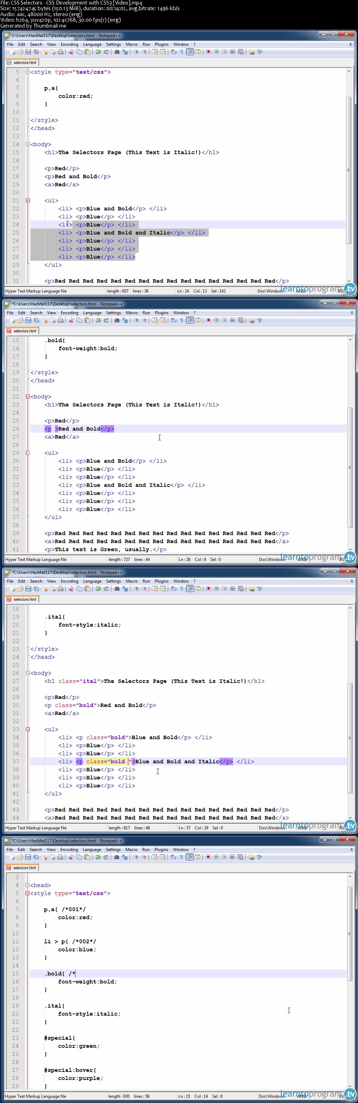Collapse the head block at line 4

pyautogui.click(x=27, y=885)
